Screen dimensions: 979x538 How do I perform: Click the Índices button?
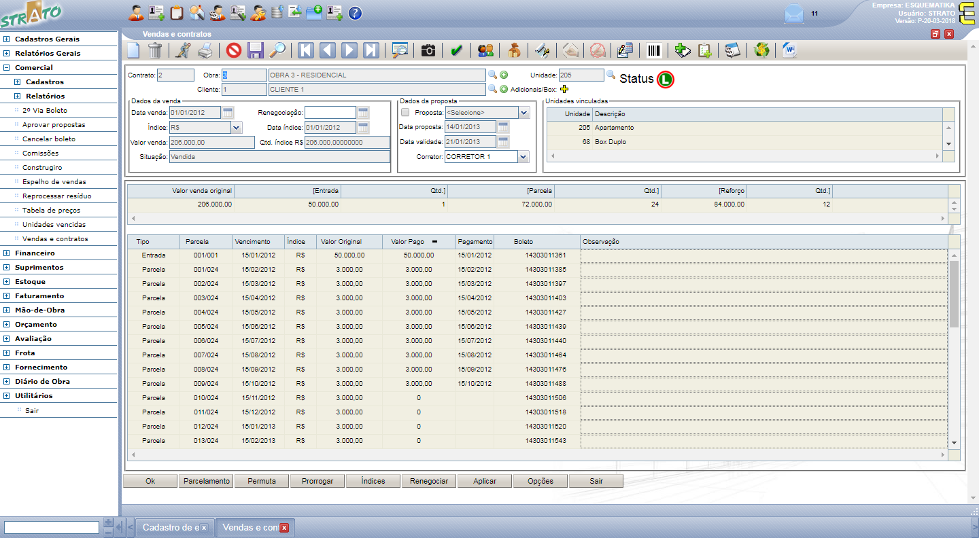tap(373, 481)
